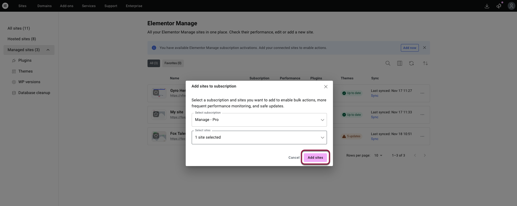Click the search icon above the sites table

point(388,63)
